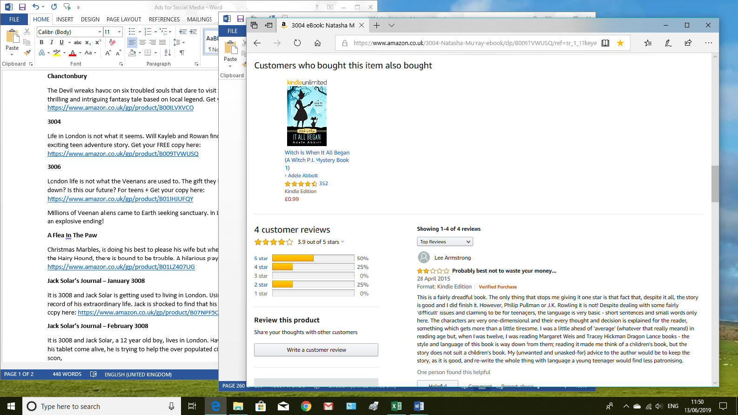Image resolution: width=738 pixels, height=415 pixels.
Task: Click the Write a customer review button
Action: click(x=316, y=350)
